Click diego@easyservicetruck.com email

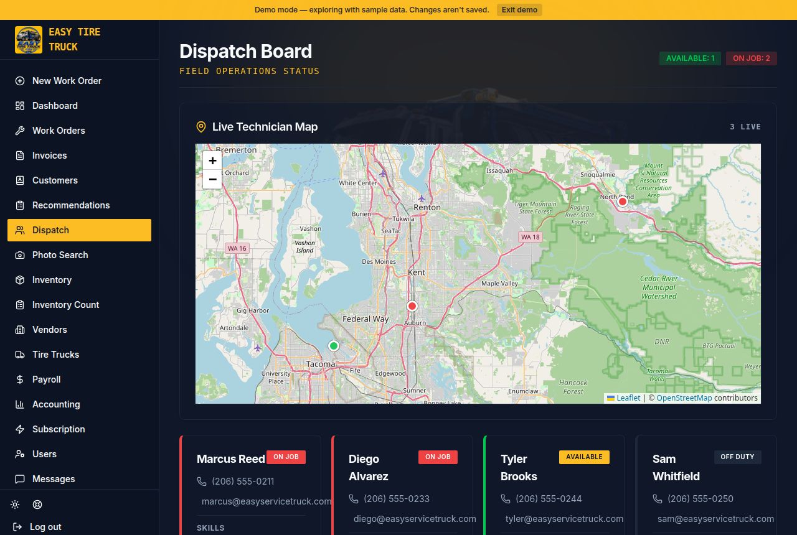pos(415,519)
